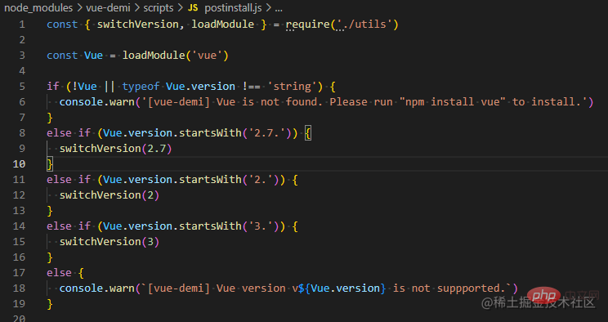Open node_modules breadcrumb segment
The height and width of the screenshot is (322, 608).
coord(38,7)
